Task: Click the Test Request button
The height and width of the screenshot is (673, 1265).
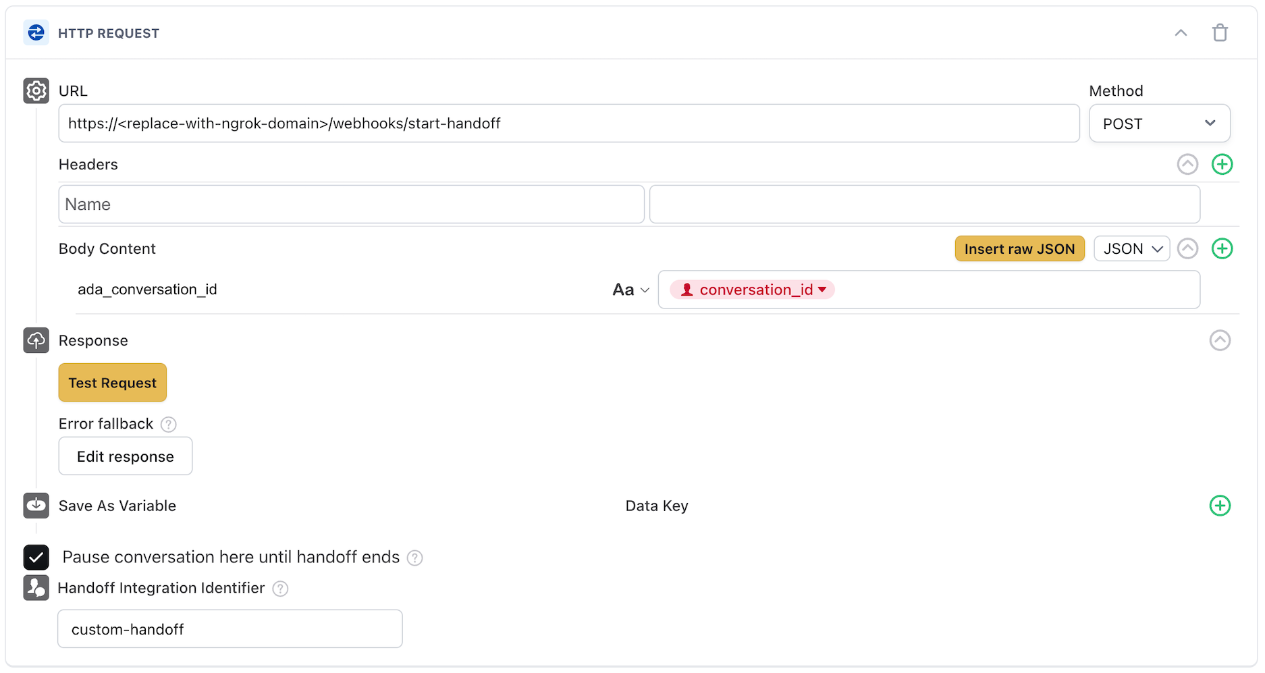Action: [x=112, y=382]
